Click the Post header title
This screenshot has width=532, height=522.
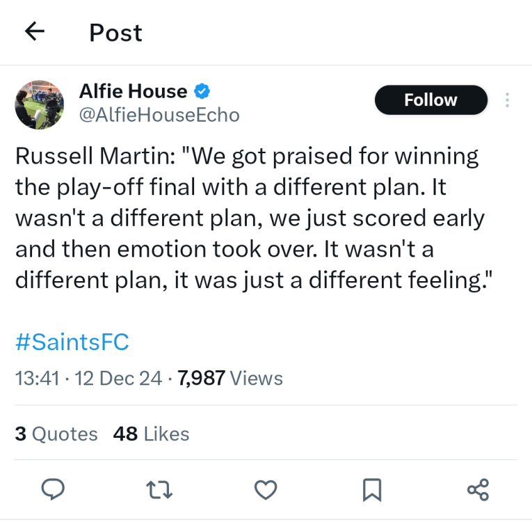pyautogui.click(x=115, y=33)
